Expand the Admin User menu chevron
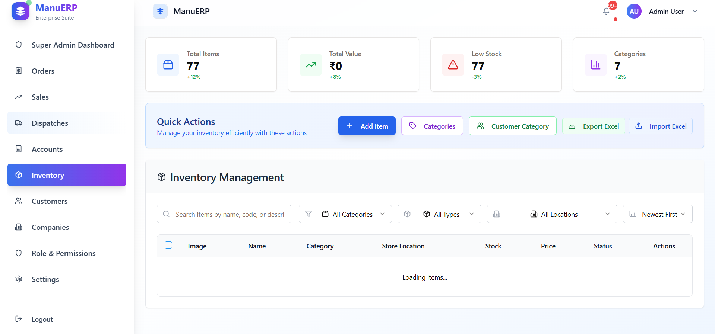This screenshot has height=334, width=715. tap(695, 11)
